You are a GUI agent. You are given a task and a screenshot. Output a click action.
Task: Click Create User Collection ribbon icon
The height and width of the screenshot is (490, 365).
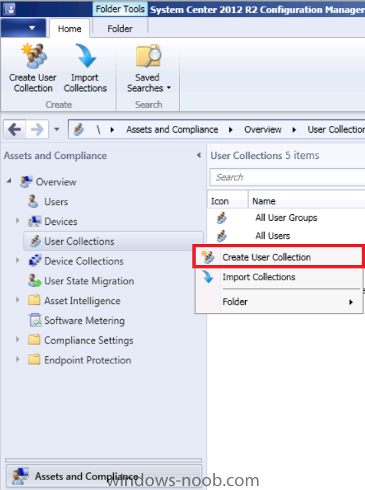click(34, 55)
